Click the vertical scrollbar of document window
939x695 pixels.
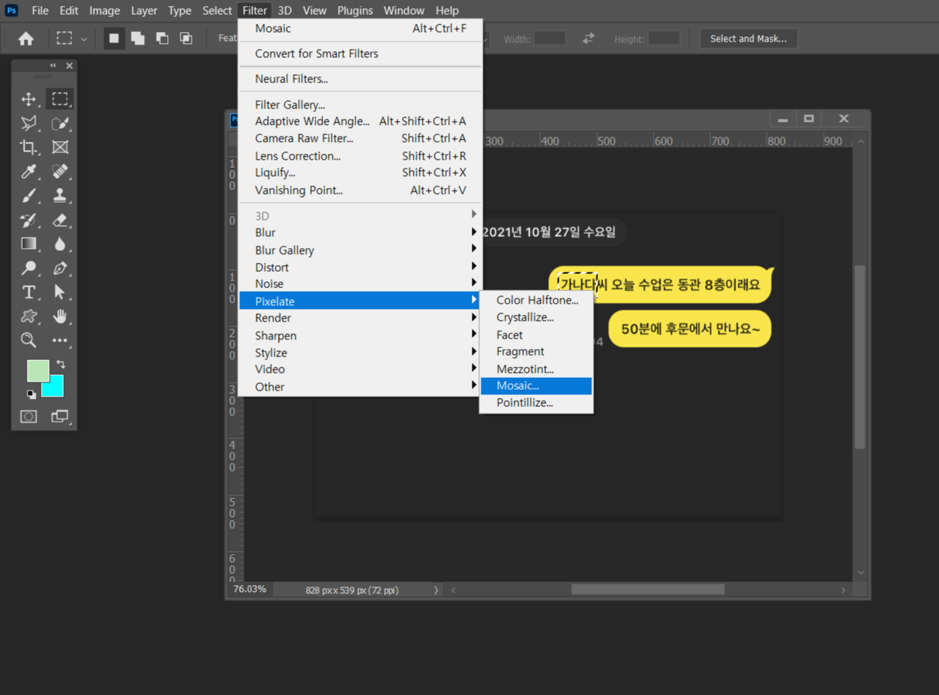(x=860, y=356)
